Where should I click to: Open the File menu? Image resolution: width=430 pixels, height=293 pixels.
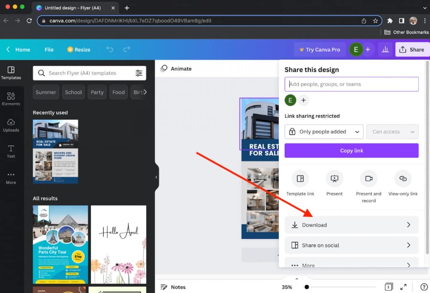click(x=49, y=49)
